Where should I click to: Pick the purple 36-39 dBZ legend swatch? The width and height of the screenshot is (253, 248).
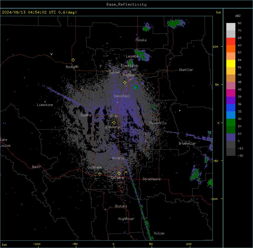231,100
